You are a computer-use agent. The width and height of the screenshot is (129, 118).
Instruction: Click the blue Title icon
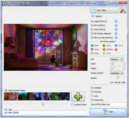point(6,109)
